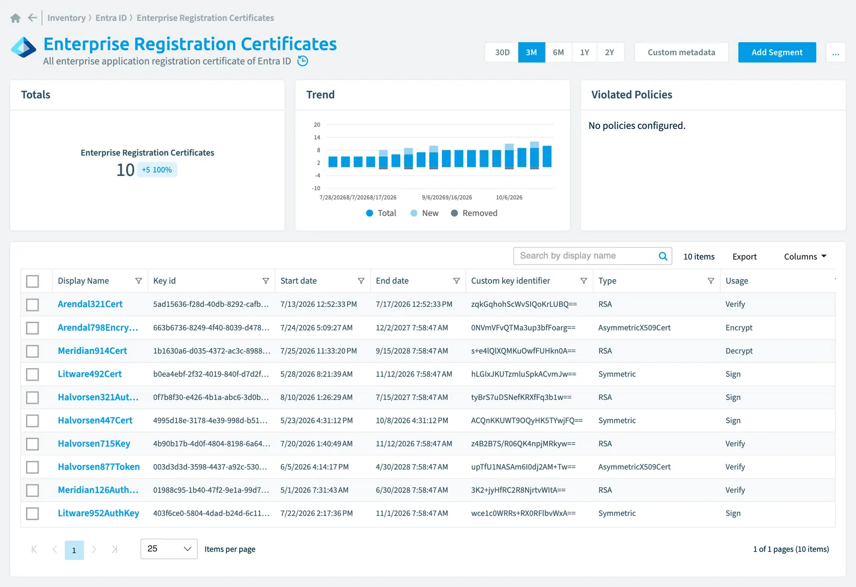Click the back arrow in breadcrumb bar
Image resolution: width=856 pixels, height=587 pixels.
(x=33, y=18)
